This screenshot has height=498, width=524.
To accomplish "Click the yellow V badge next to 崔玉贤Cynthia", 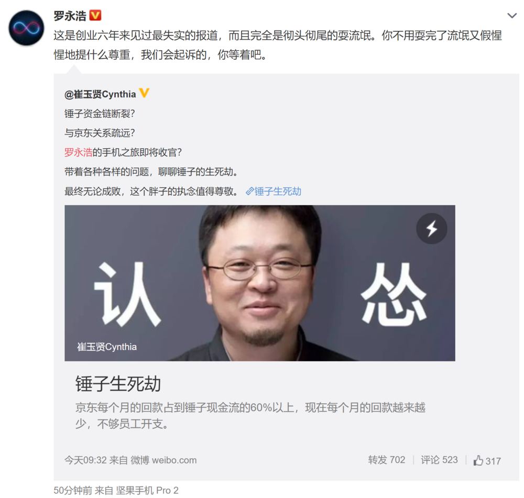I will click(x=144, y=93).
